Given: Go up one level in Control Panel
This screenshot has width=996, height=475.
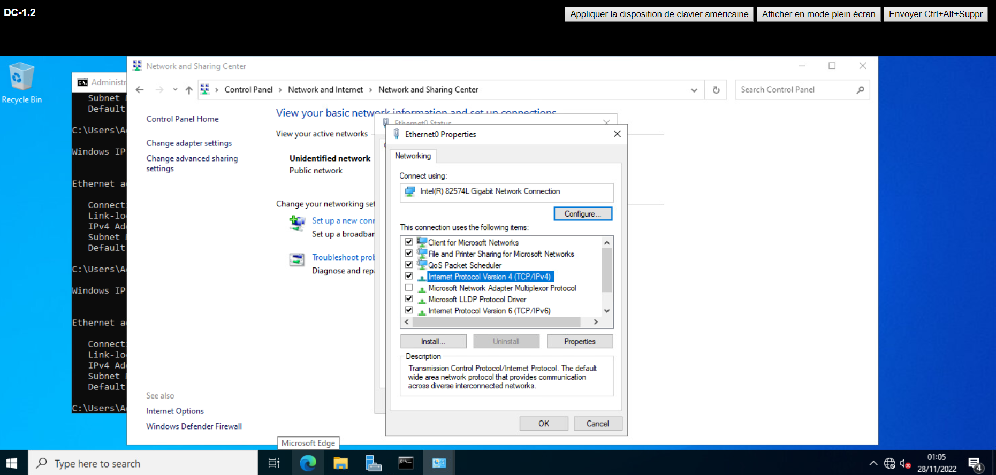Looking at the screenshot, I should point(189,90).
